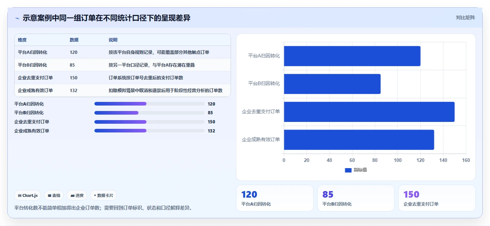Select the 对比矩阵 label in the header
Image resolution: width=490 pixels, height=226 pixels.
pyautogui.click(x=465, y=17)
